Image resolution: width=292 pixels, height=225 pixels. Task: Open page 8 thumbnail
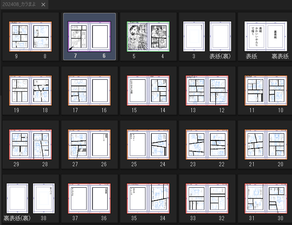(x=41, y=37)
